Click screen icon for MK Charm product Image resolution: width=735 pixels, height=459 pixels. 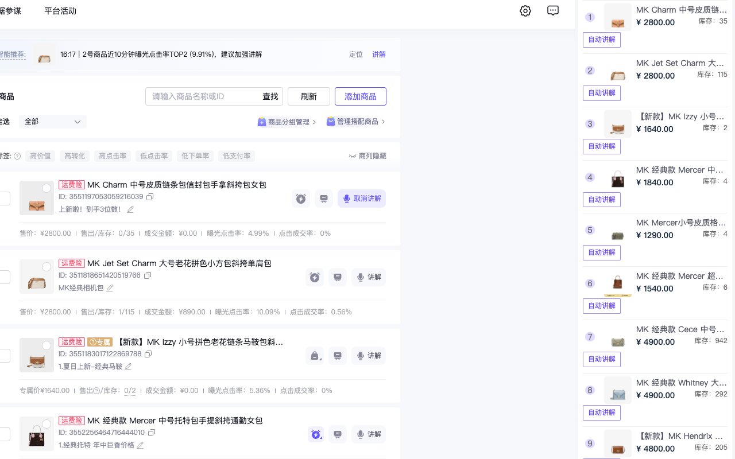[324, 199]
